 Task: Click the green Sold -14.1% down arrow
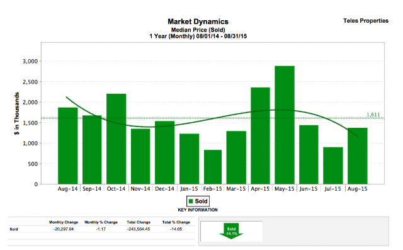231,230
